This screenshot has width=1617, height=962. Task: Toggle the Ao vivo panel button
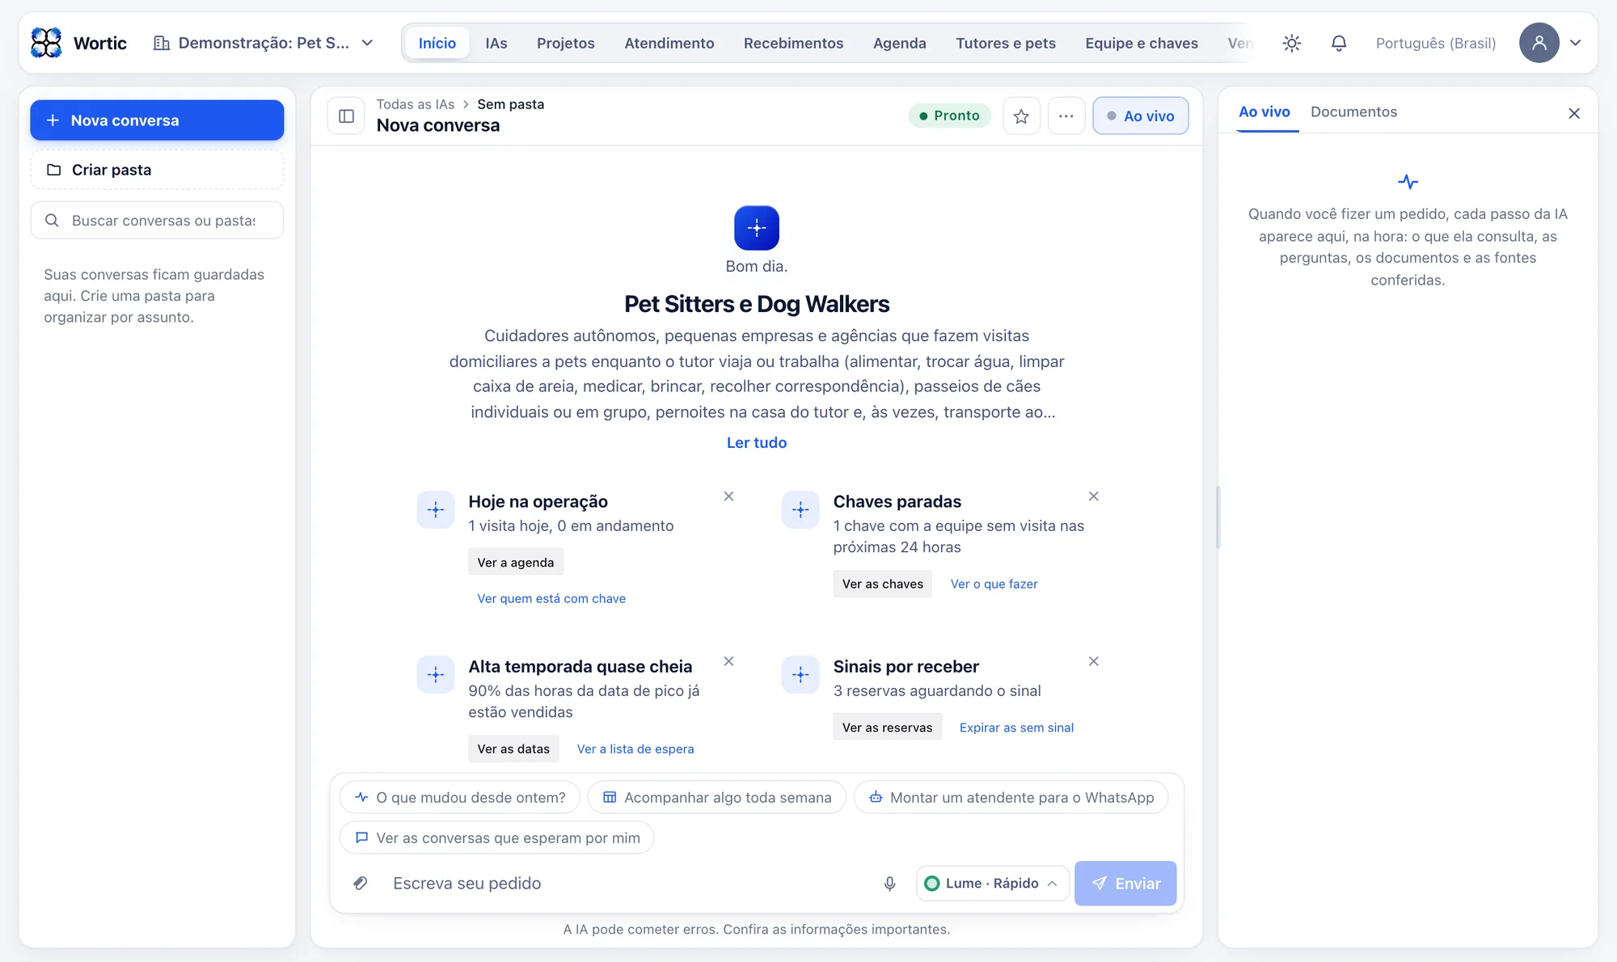coord(1140,116)
